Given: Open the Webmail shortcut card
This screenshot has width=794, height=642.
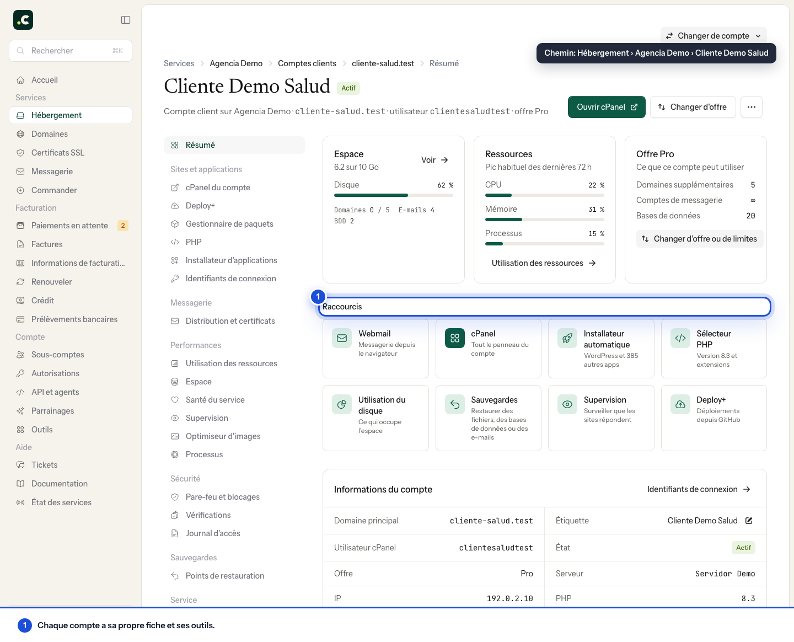Looking at the screenshot, I should point(375,349).
